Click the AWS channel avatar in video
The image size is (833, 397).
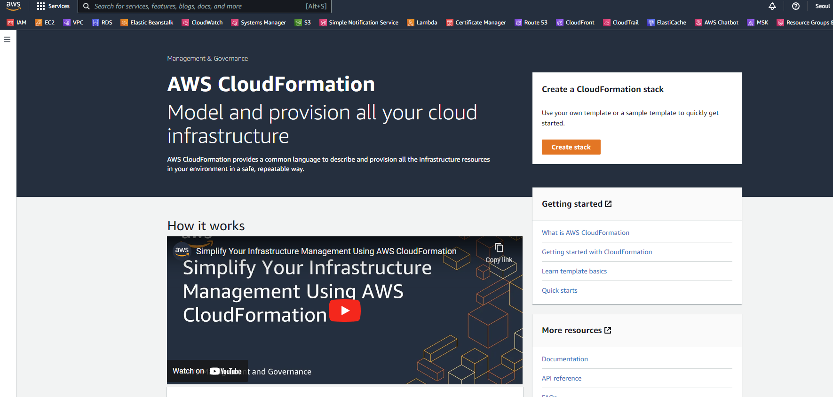tap(182, 250)
